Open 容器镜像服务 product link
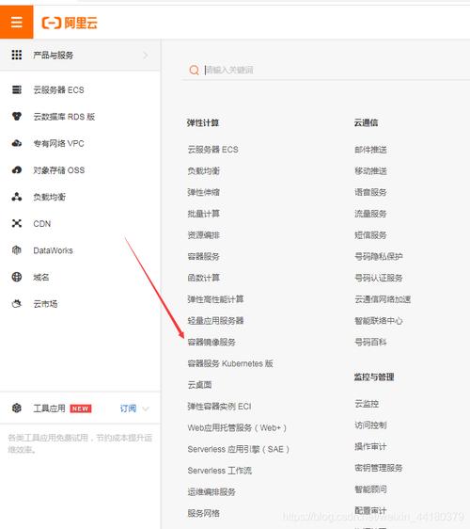The height and width of the screenshot is (529, 470). point(211,342)
